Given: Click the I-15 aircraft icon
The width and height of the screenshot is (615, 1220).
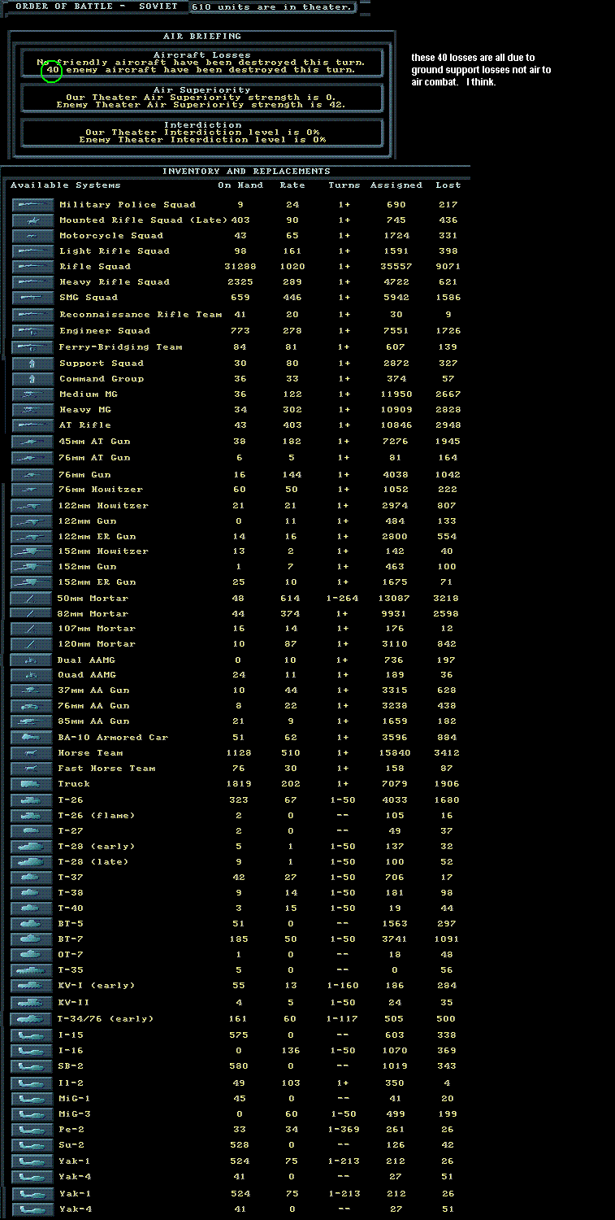Looking at the screenshot, I should tap(33, 1035).
